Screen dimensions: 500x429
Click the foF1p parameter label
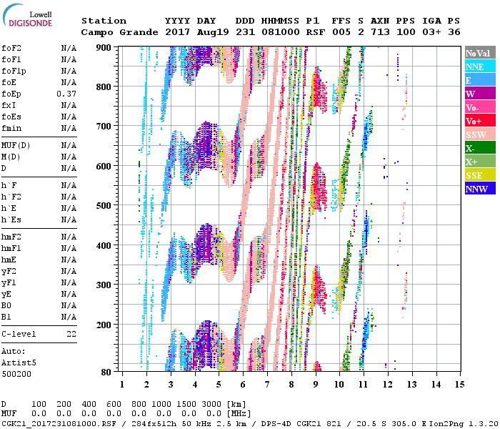click(x=14, y=71)
